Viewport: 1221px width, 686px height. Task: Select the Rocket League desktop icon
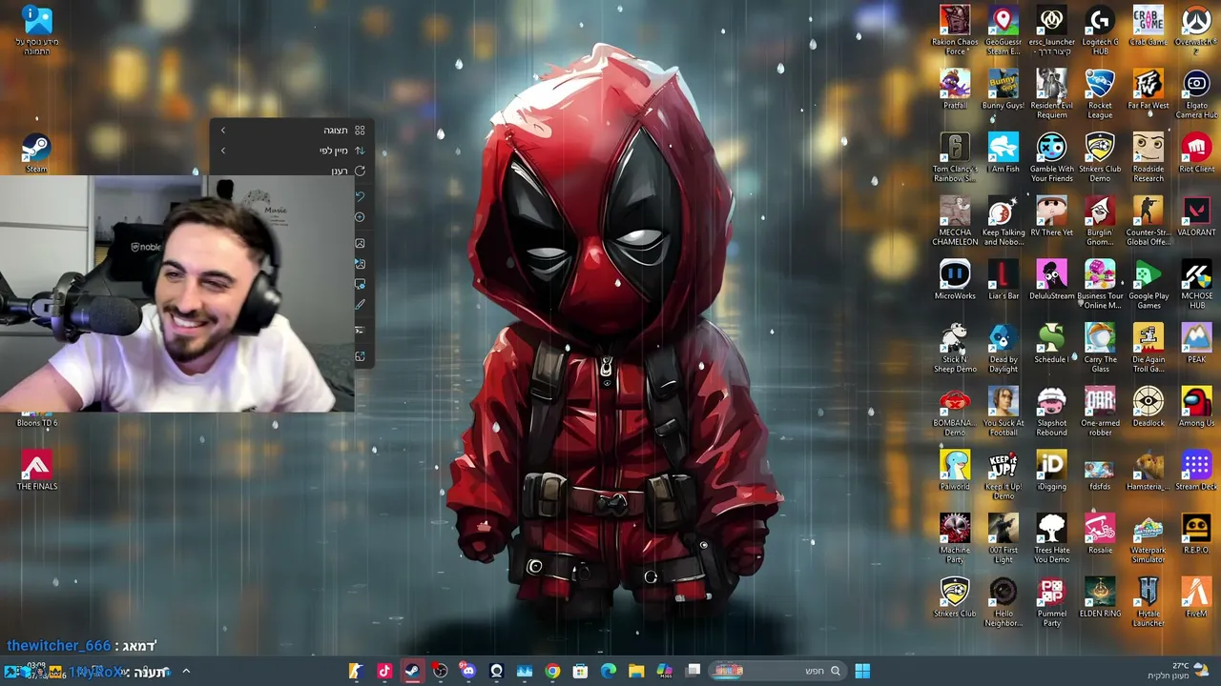1100,93
